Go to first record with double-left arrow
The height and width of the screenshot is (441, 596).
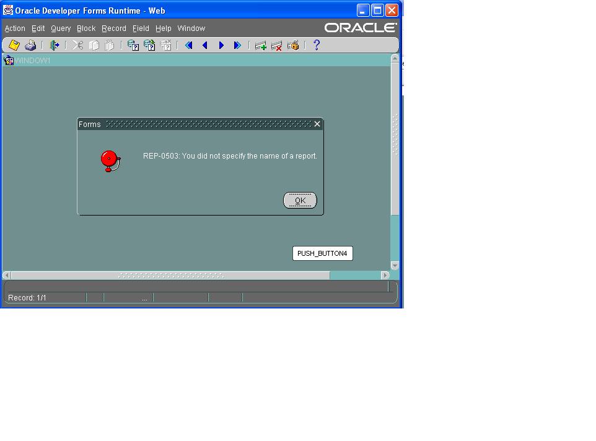click(189, 45)
